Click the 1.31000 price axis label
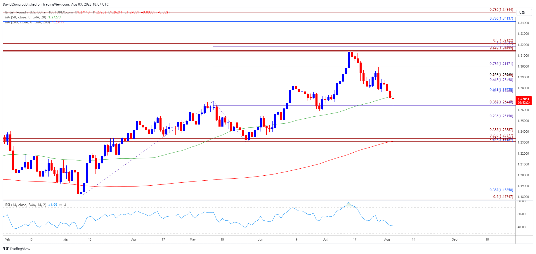Viewport: 536px width, 254px height. (x=523, y=56)
